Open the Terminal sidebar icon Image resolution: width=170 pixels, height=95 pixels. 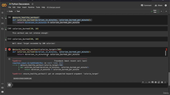[x=2, y=92]
